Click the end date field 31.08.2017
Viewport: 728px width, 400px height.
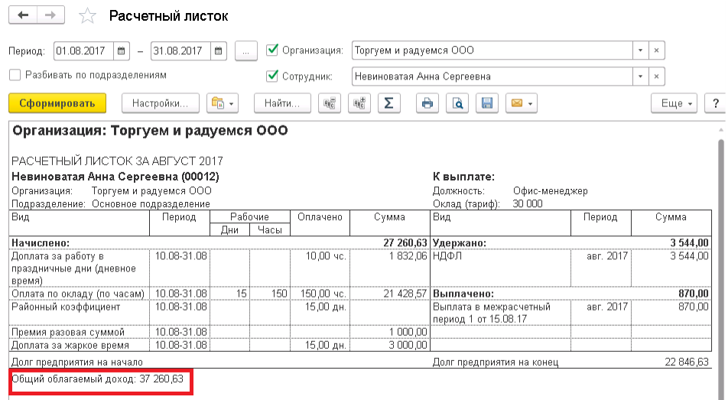coord(181,50)
